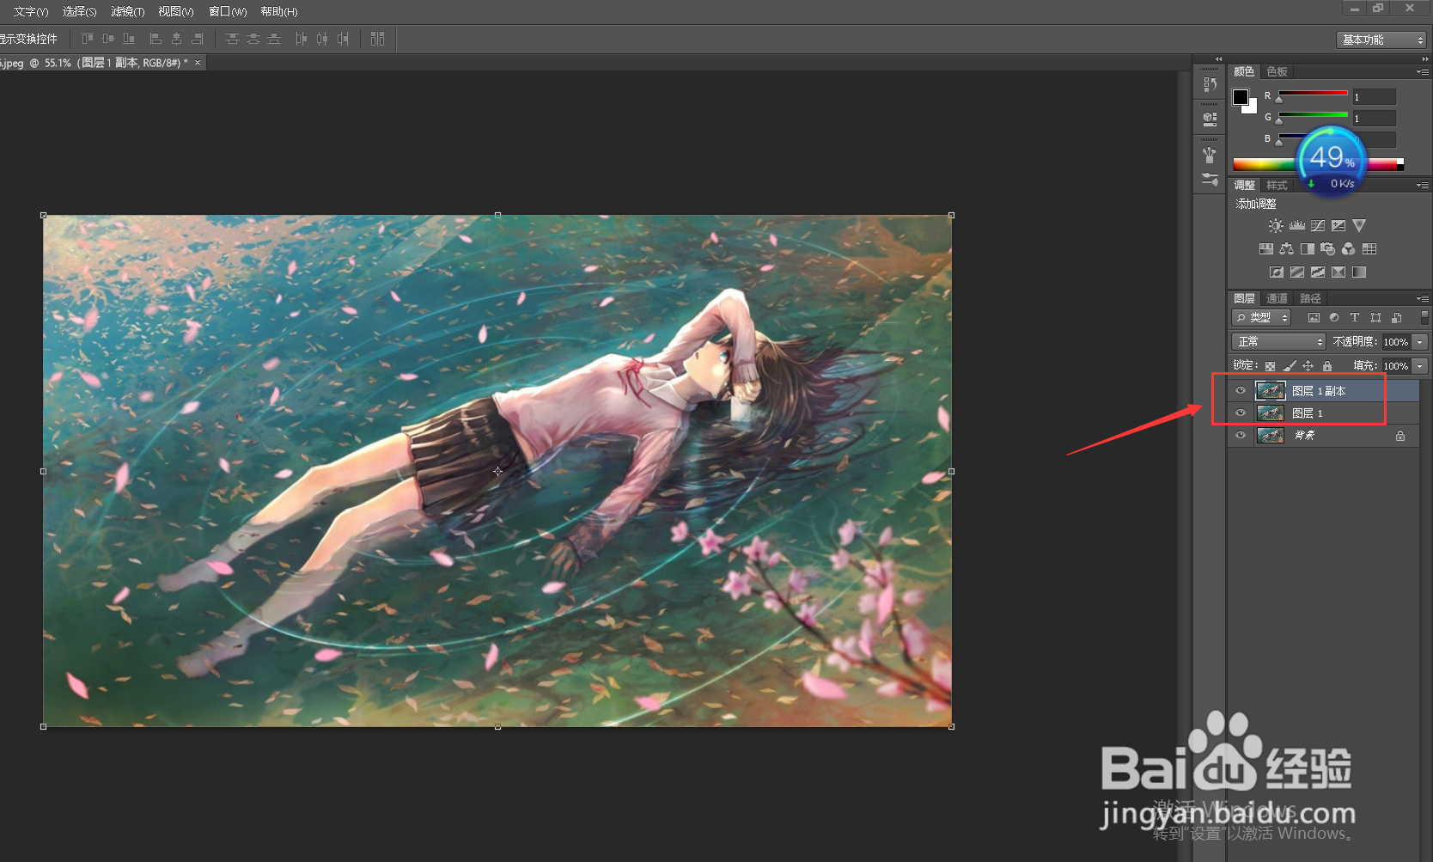Click the distribute left edges icon

[301, 39]
